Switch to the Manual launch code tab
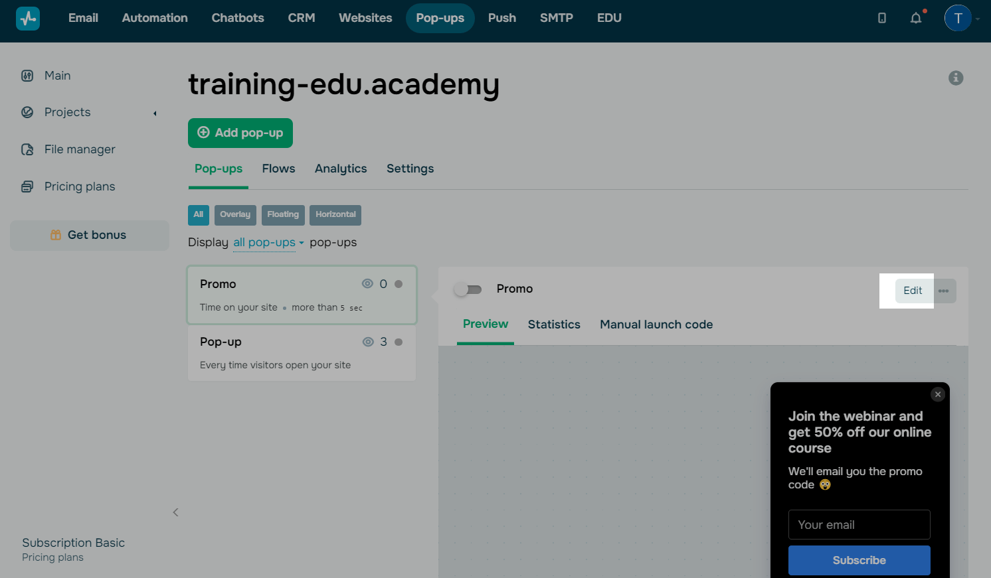Viewport: 991px width, 578px height. (656, 325)
